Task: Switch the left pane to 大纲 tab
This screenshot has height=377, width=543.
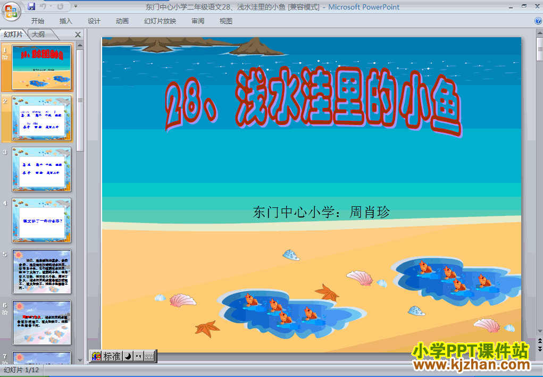Action: (38, 34)
